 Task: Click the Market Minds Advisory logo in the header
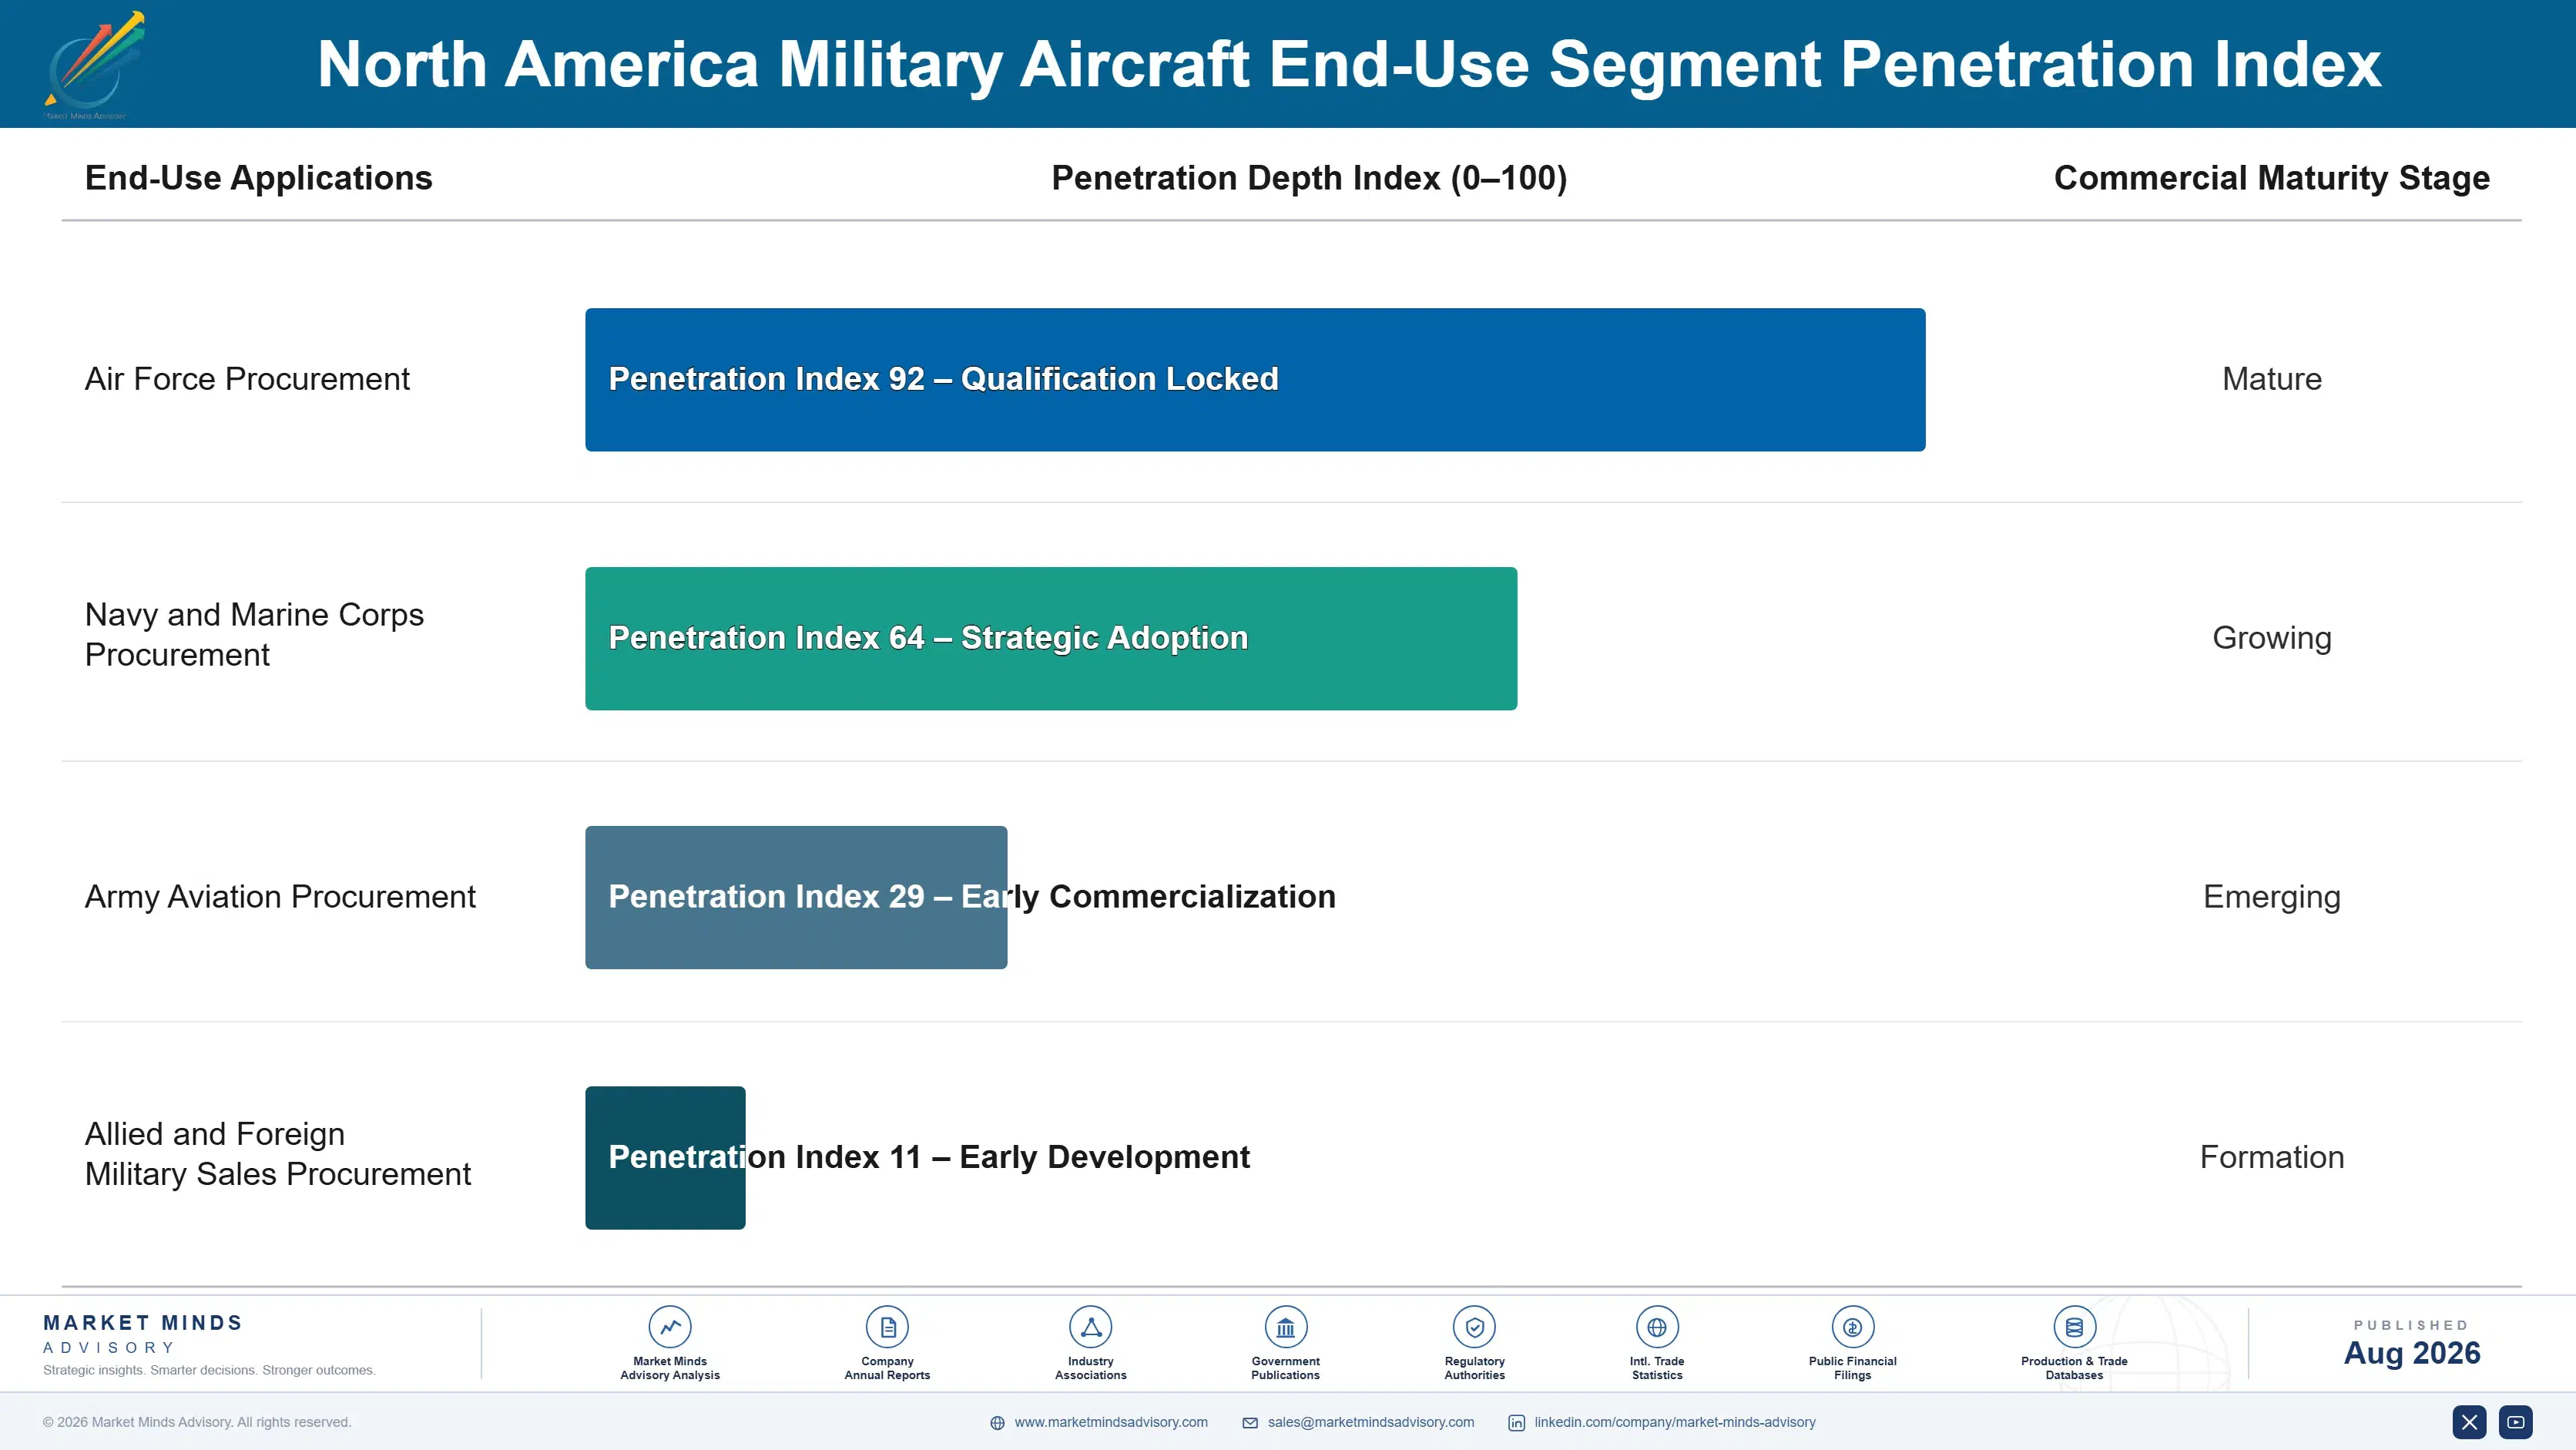[x=94, y=65]
